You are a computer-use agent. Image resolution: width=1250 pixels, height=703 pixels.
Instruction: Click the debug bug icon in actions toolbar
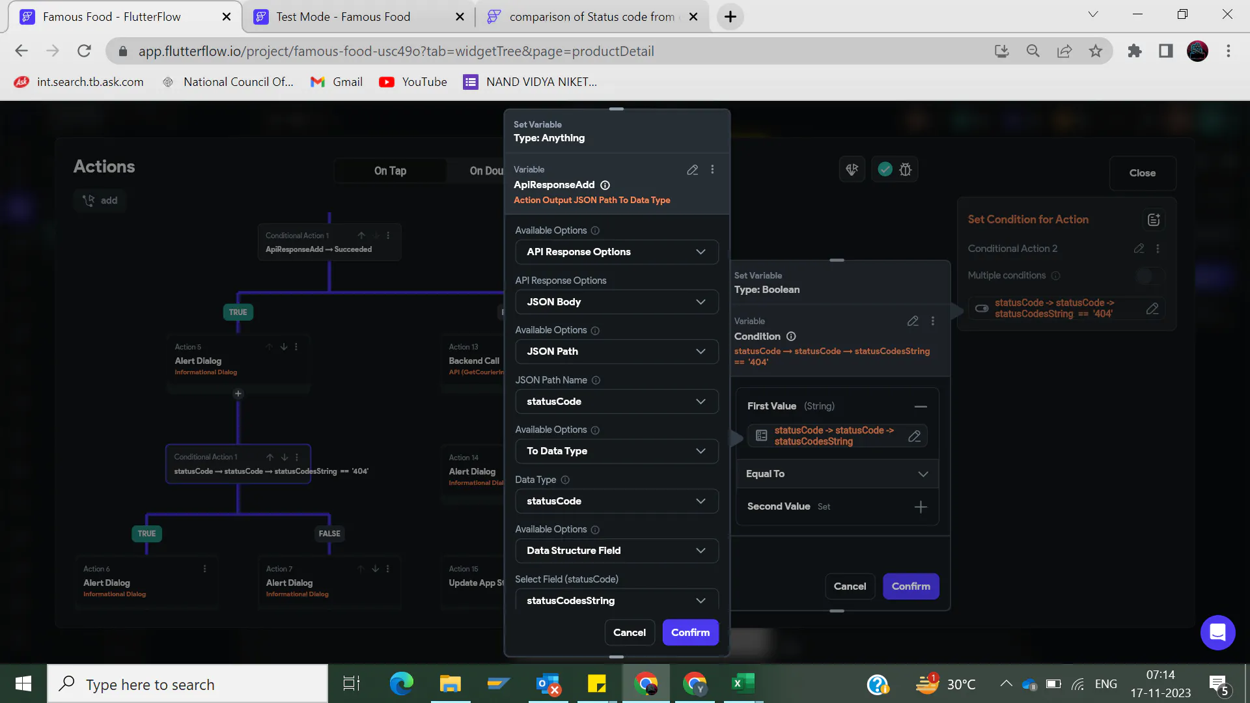[905, 170]
